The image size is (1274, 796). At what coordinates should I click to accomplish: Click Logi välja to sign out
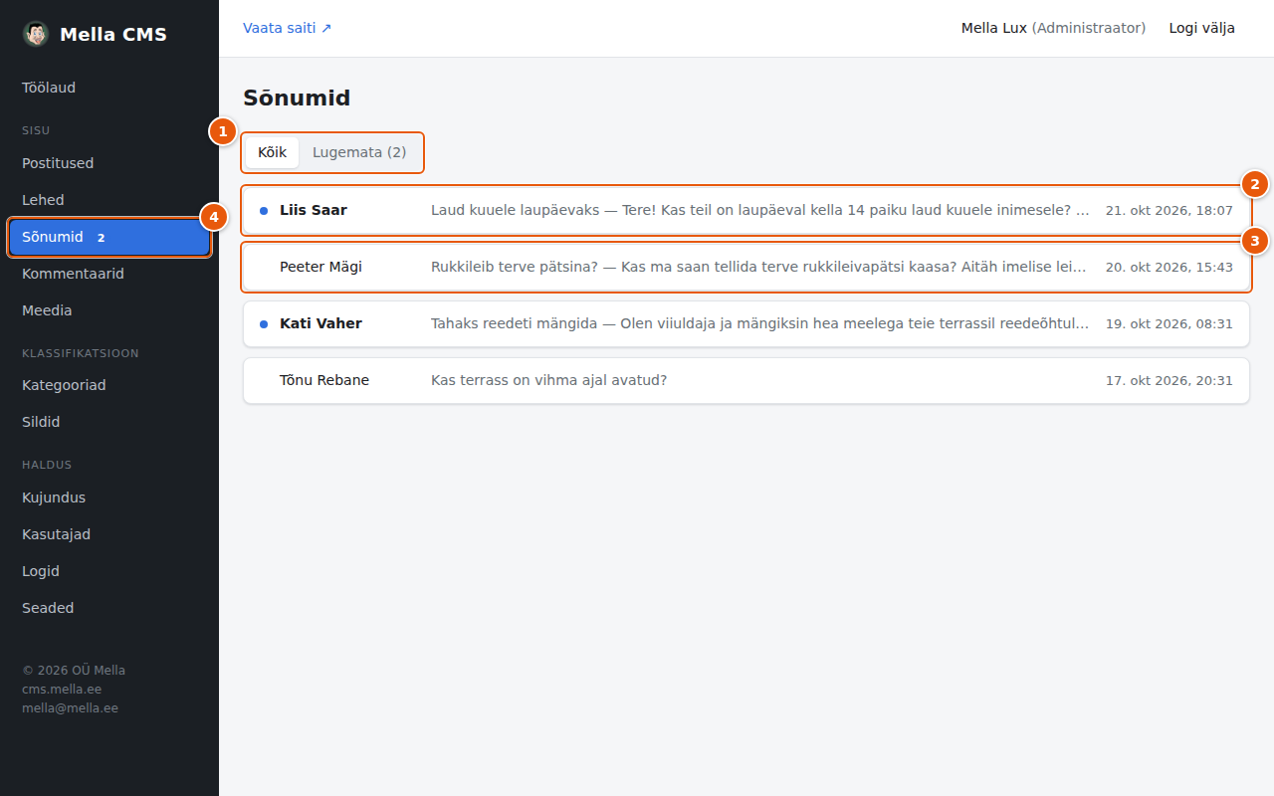[x=1202, y=28]
